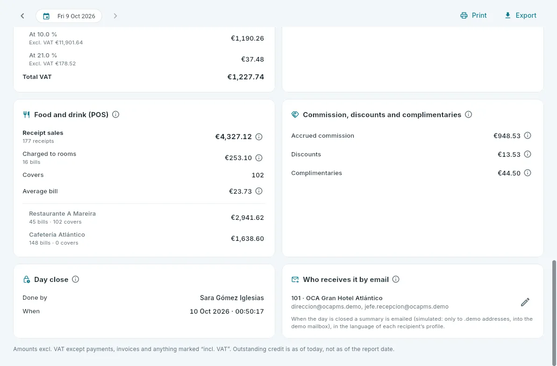Image resolution: width=557 pixels, height=366 pixels.
Task: Click the 177 receipts subtitle
Action: tap(38, 141)
